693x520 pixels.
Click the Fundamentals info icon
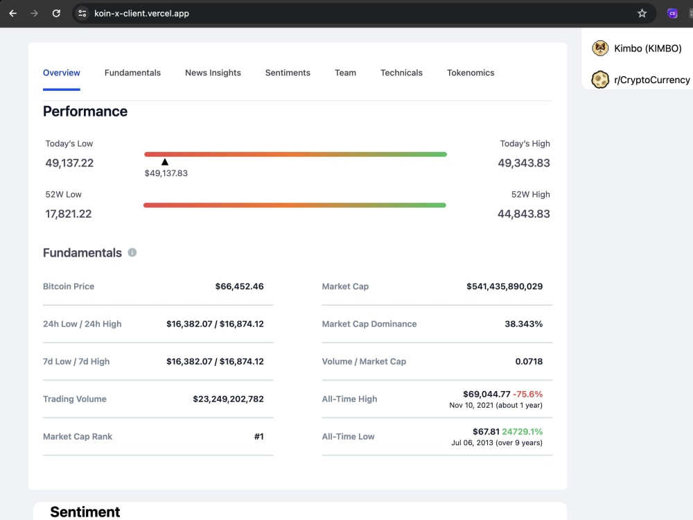[x=132, y=252]
